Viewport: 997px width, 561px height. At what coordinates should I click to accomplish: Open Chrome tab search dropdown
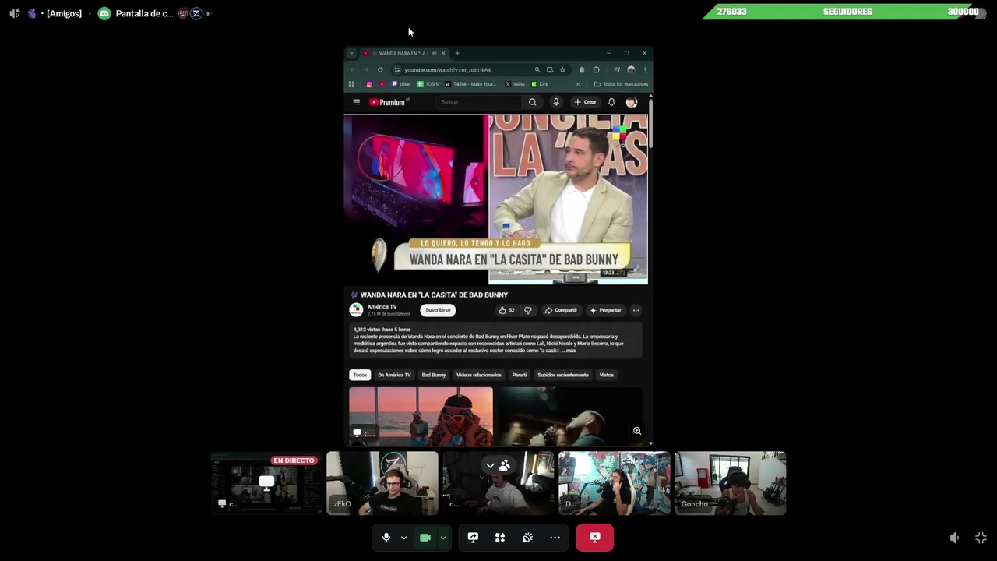click(351, 53)
